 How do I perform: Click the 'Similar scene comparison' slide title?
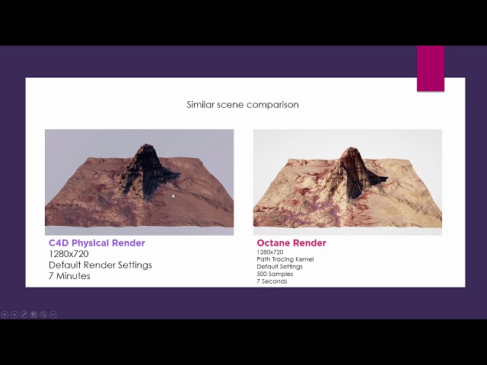[243, 105]
